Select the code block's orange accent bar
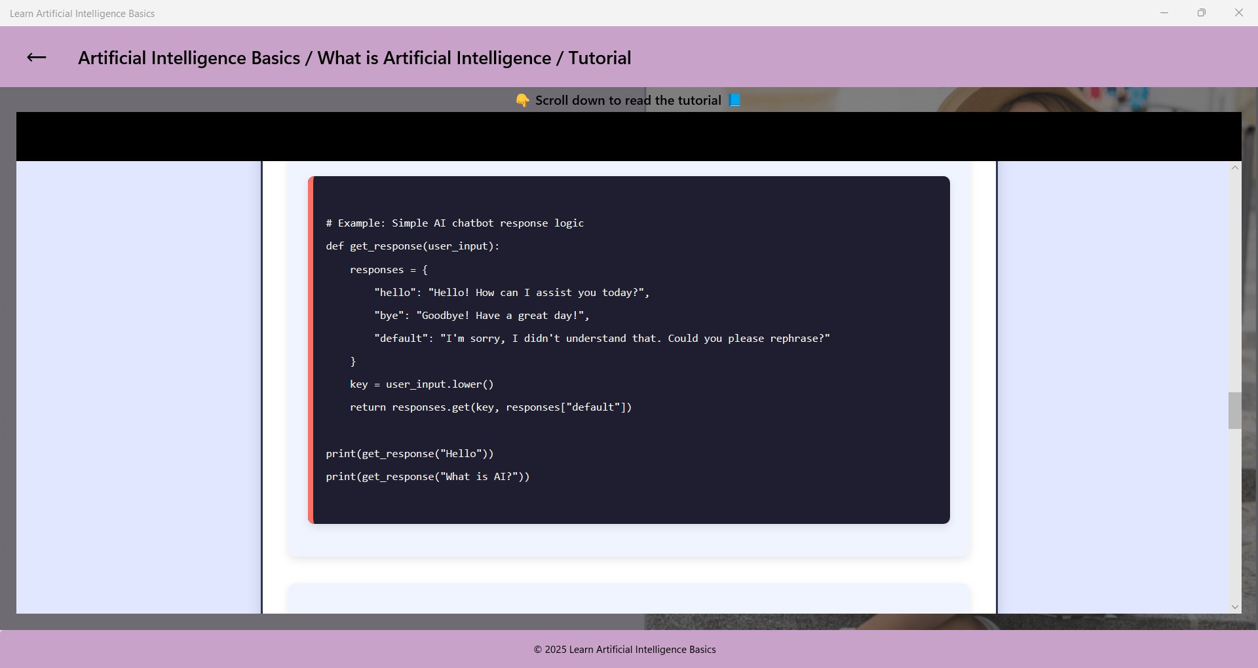Image resolution: width=1258 pixels, height=668 pixels. (x=311, y=349)
